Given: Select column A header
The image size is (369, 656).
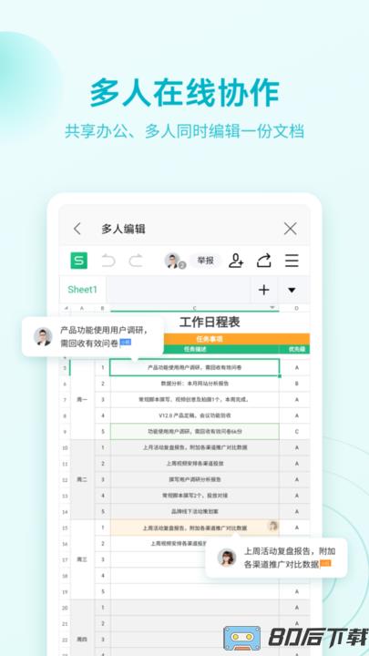Looking at the screenshot, I should 82,308.
